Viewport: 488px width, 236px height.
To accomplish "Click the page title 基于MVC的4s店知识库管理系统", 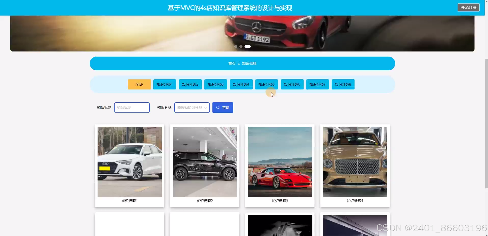I will pos(230,8).
